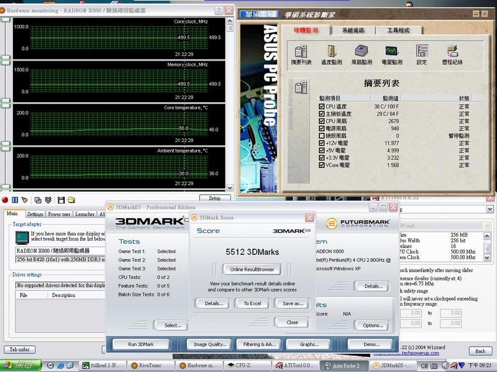Image resolution: width=497 pixels, height=372 pixels.
Task: Click the yellow tag icon next to pause
Action: pos(24,200)
